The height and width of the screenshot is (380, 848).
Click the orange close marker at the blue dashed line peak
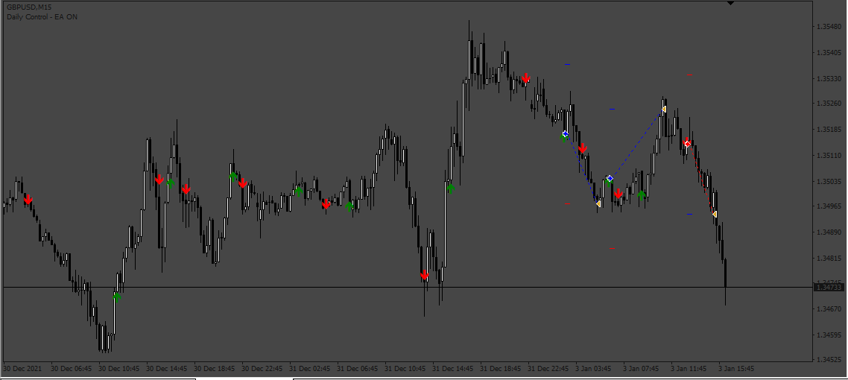click(x=664, y=110)
